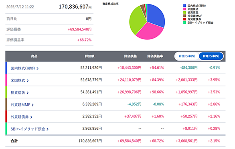Expand chevron next to 米国株式

pyautogui.click(x=28, y=81)
